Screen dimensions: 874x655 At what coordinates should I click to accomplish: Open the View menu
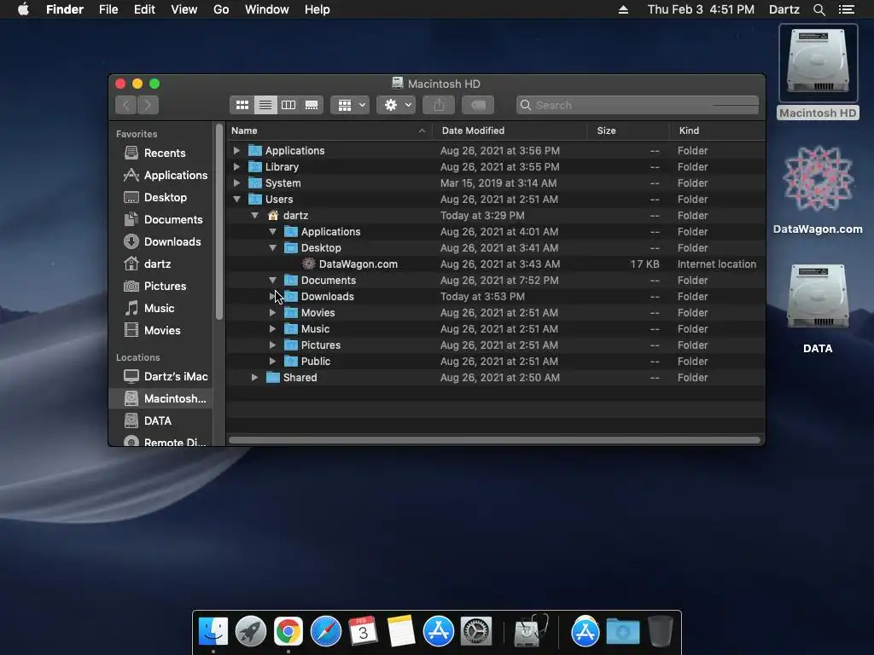pos(184,9)
